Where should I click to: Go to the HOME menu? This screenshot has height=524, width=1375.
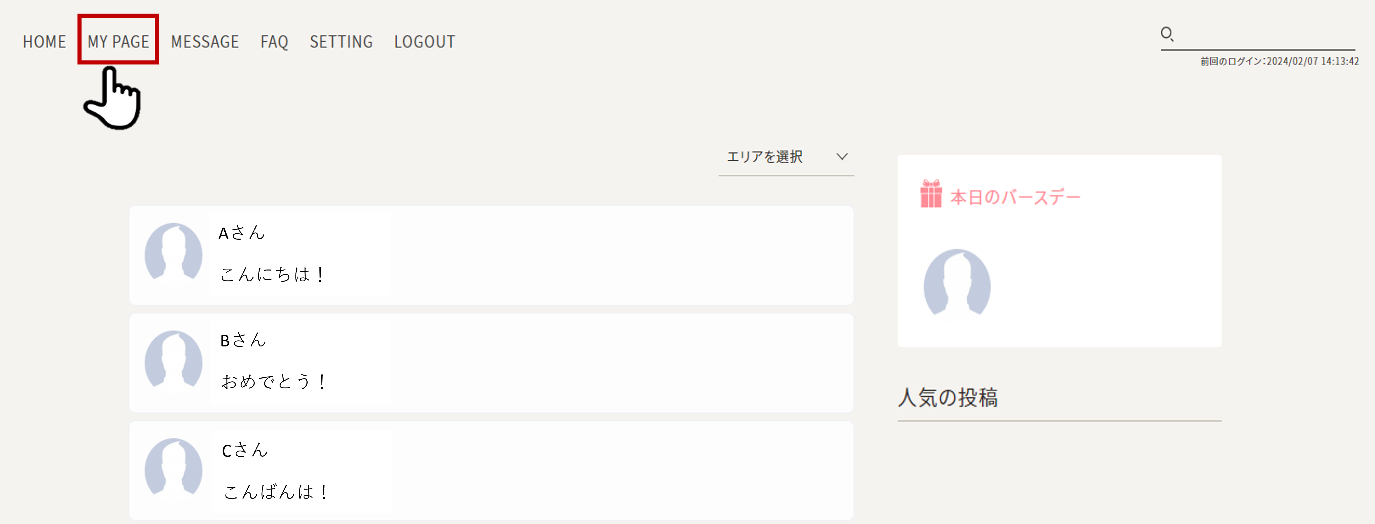pyautogui.click(x=44, y=42)
